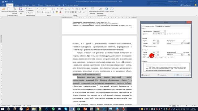Click the shading paint bucket icon

[80, 12]
